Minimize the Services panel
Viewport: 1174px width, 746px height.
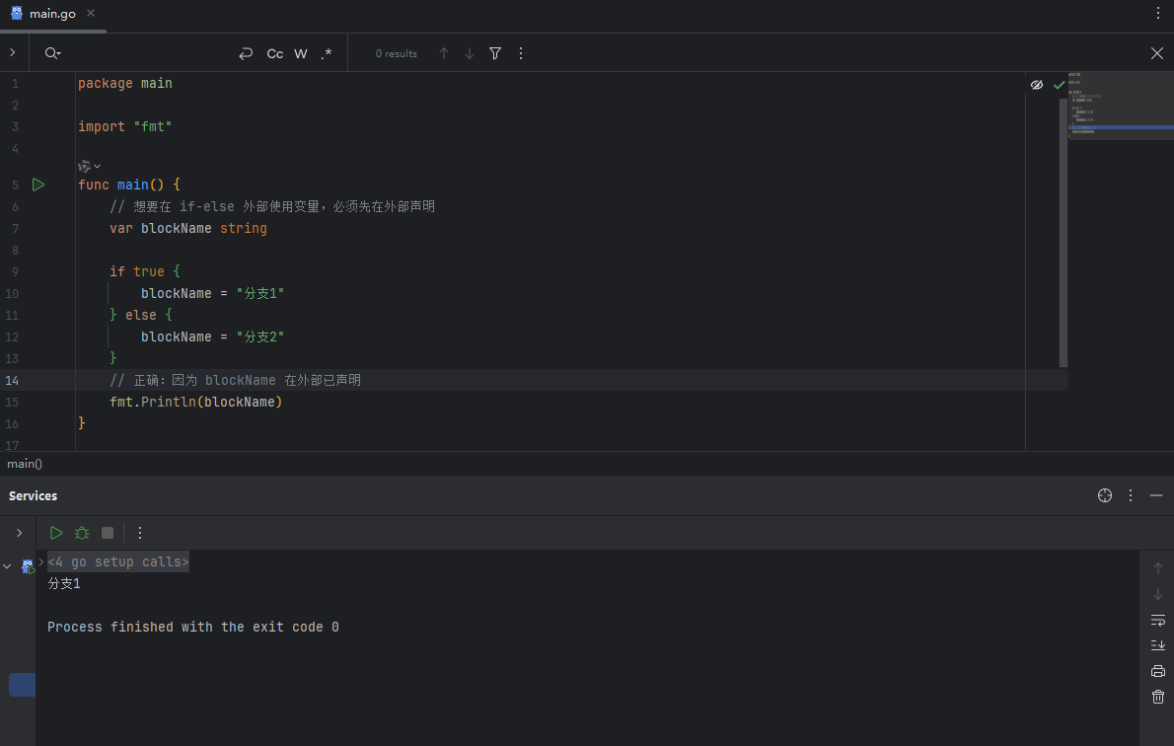(1156, 495)
